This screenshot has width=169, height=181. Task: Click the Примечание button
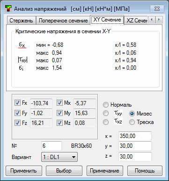(x=105, y=171)
